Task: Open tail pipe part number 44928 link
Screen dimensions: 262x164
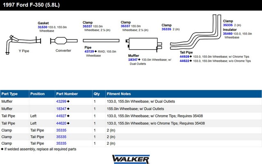Action: click(185, 57)
